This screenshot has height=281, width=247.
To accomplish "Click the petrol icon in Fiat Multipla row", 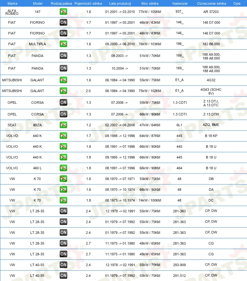I will pyautogui.click(x=63, y=44).
